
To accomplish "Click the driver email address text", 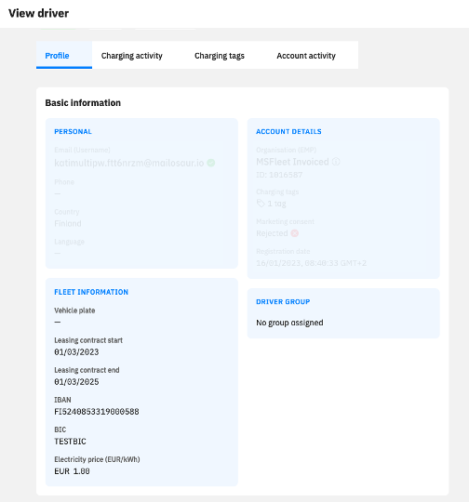I will click(129, 163).
